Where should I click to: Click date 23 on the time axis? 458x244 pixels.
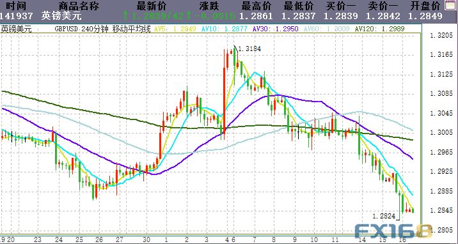[x=37, y=240]
